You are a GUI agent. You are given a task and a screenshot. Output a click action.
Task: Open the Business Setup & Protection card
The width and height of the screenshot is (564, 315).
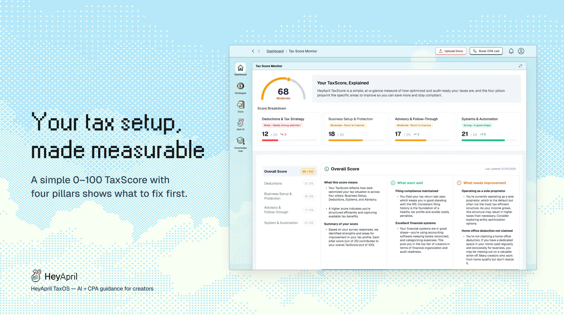[356, 128]
